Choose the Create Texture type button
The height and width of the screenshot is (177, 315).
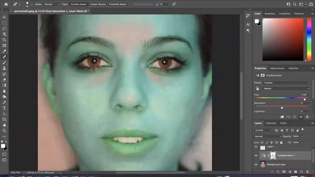98,4
